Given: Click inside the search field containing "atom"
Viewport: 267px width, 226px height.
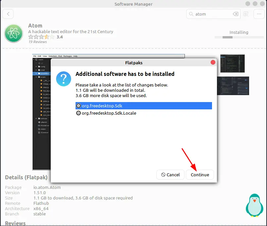Looking at the screenshot, I should pyautogui.click(x=213, y=14).
